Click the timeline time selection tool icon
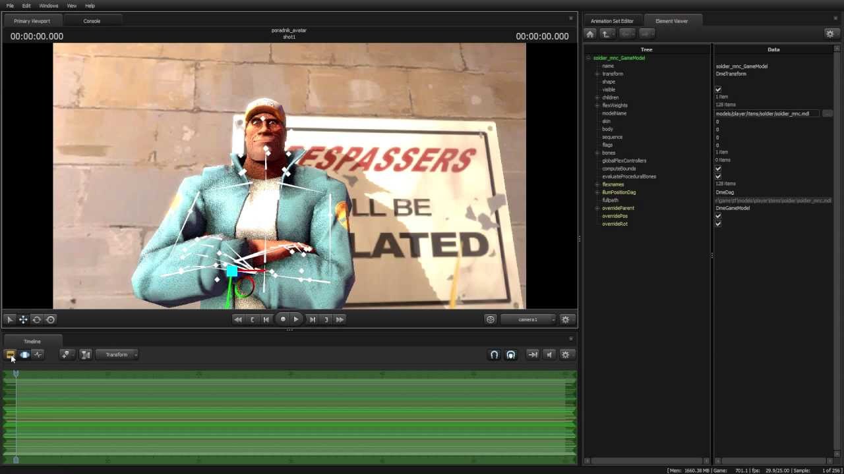The width and height of the screenshot is (844, 474). pyautogui.click(x=86, y=355)
